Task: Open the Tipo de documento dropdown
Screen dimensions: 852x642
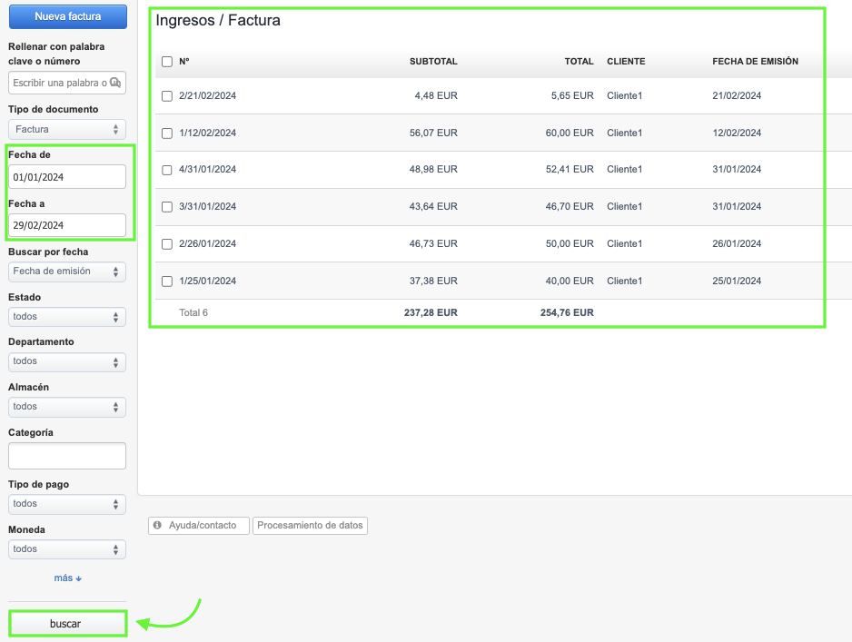Action: coord(67,130)
